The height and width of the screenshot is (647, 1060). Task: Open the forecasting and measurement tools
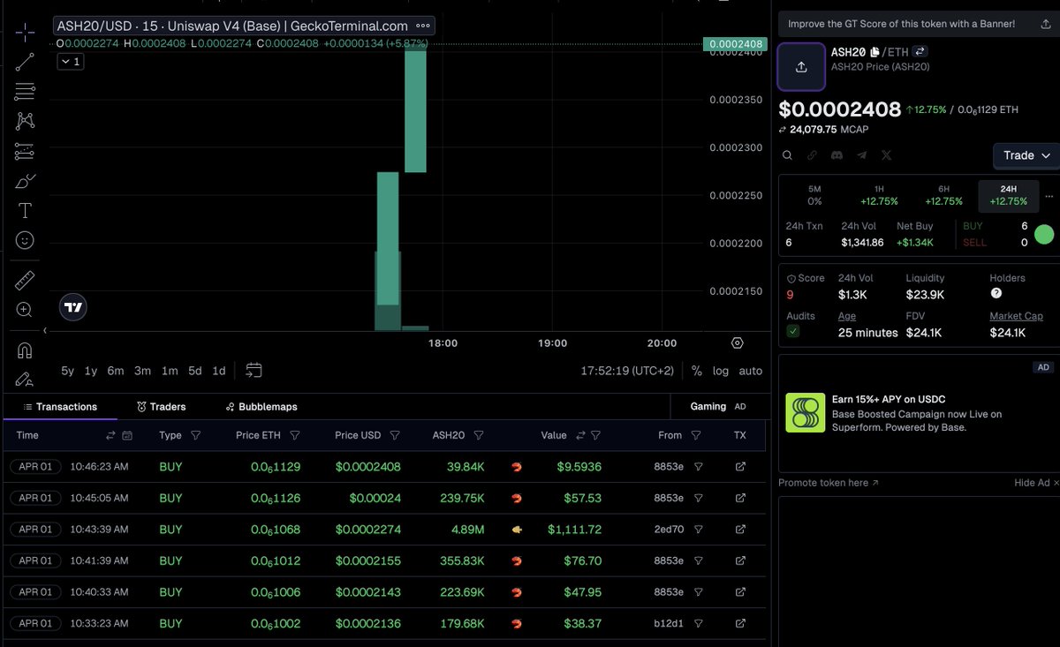[x=25, y=151]
